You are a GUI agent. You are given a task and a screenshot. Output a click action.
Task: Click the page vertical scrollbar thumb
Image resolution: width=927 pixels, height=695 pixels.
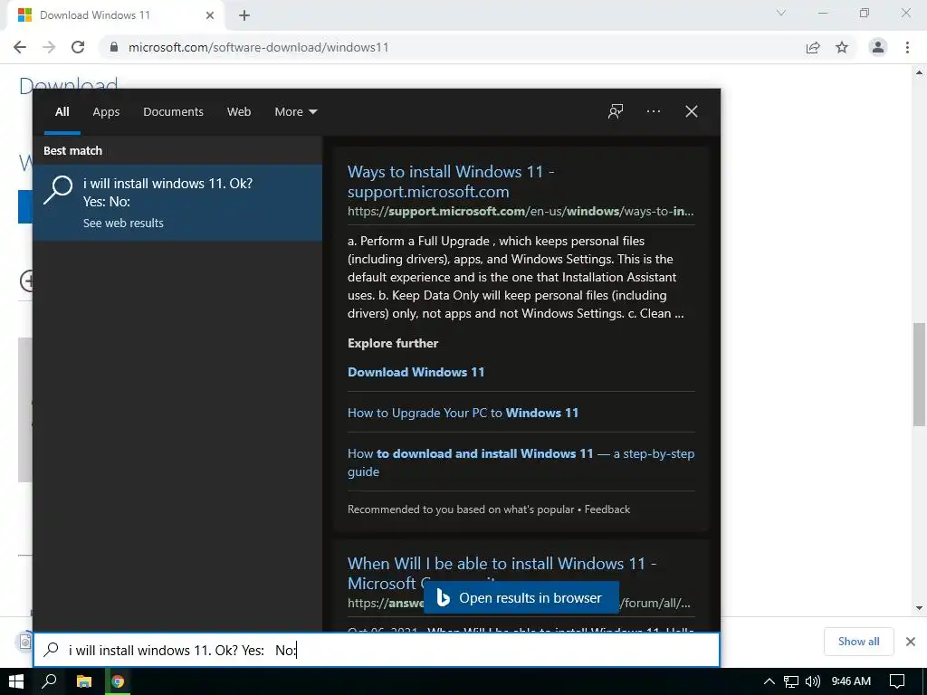click(x=919, y=374)
